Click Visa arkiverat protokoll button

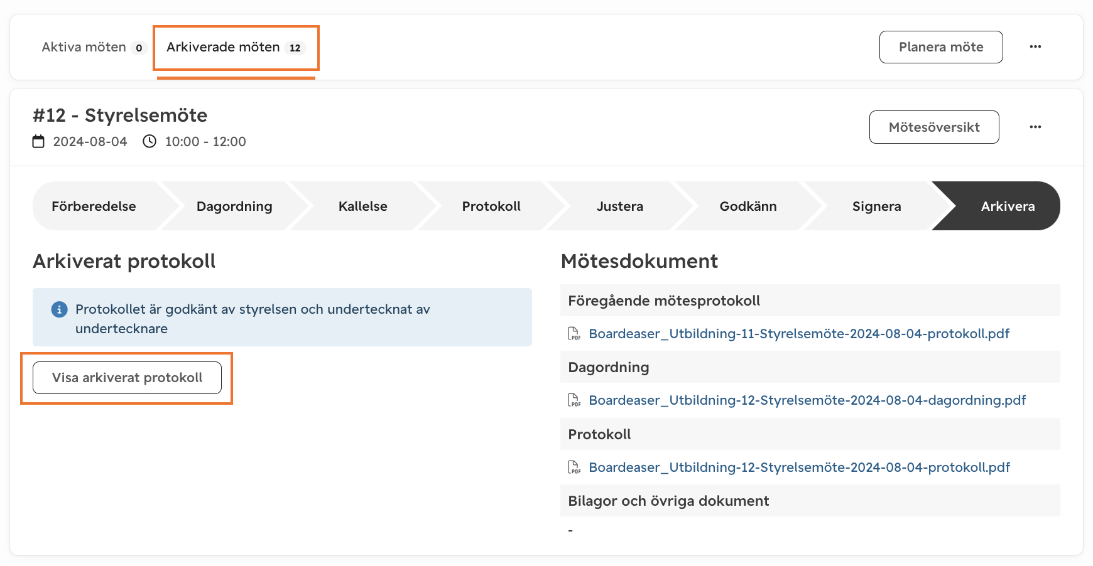point(127,378)
